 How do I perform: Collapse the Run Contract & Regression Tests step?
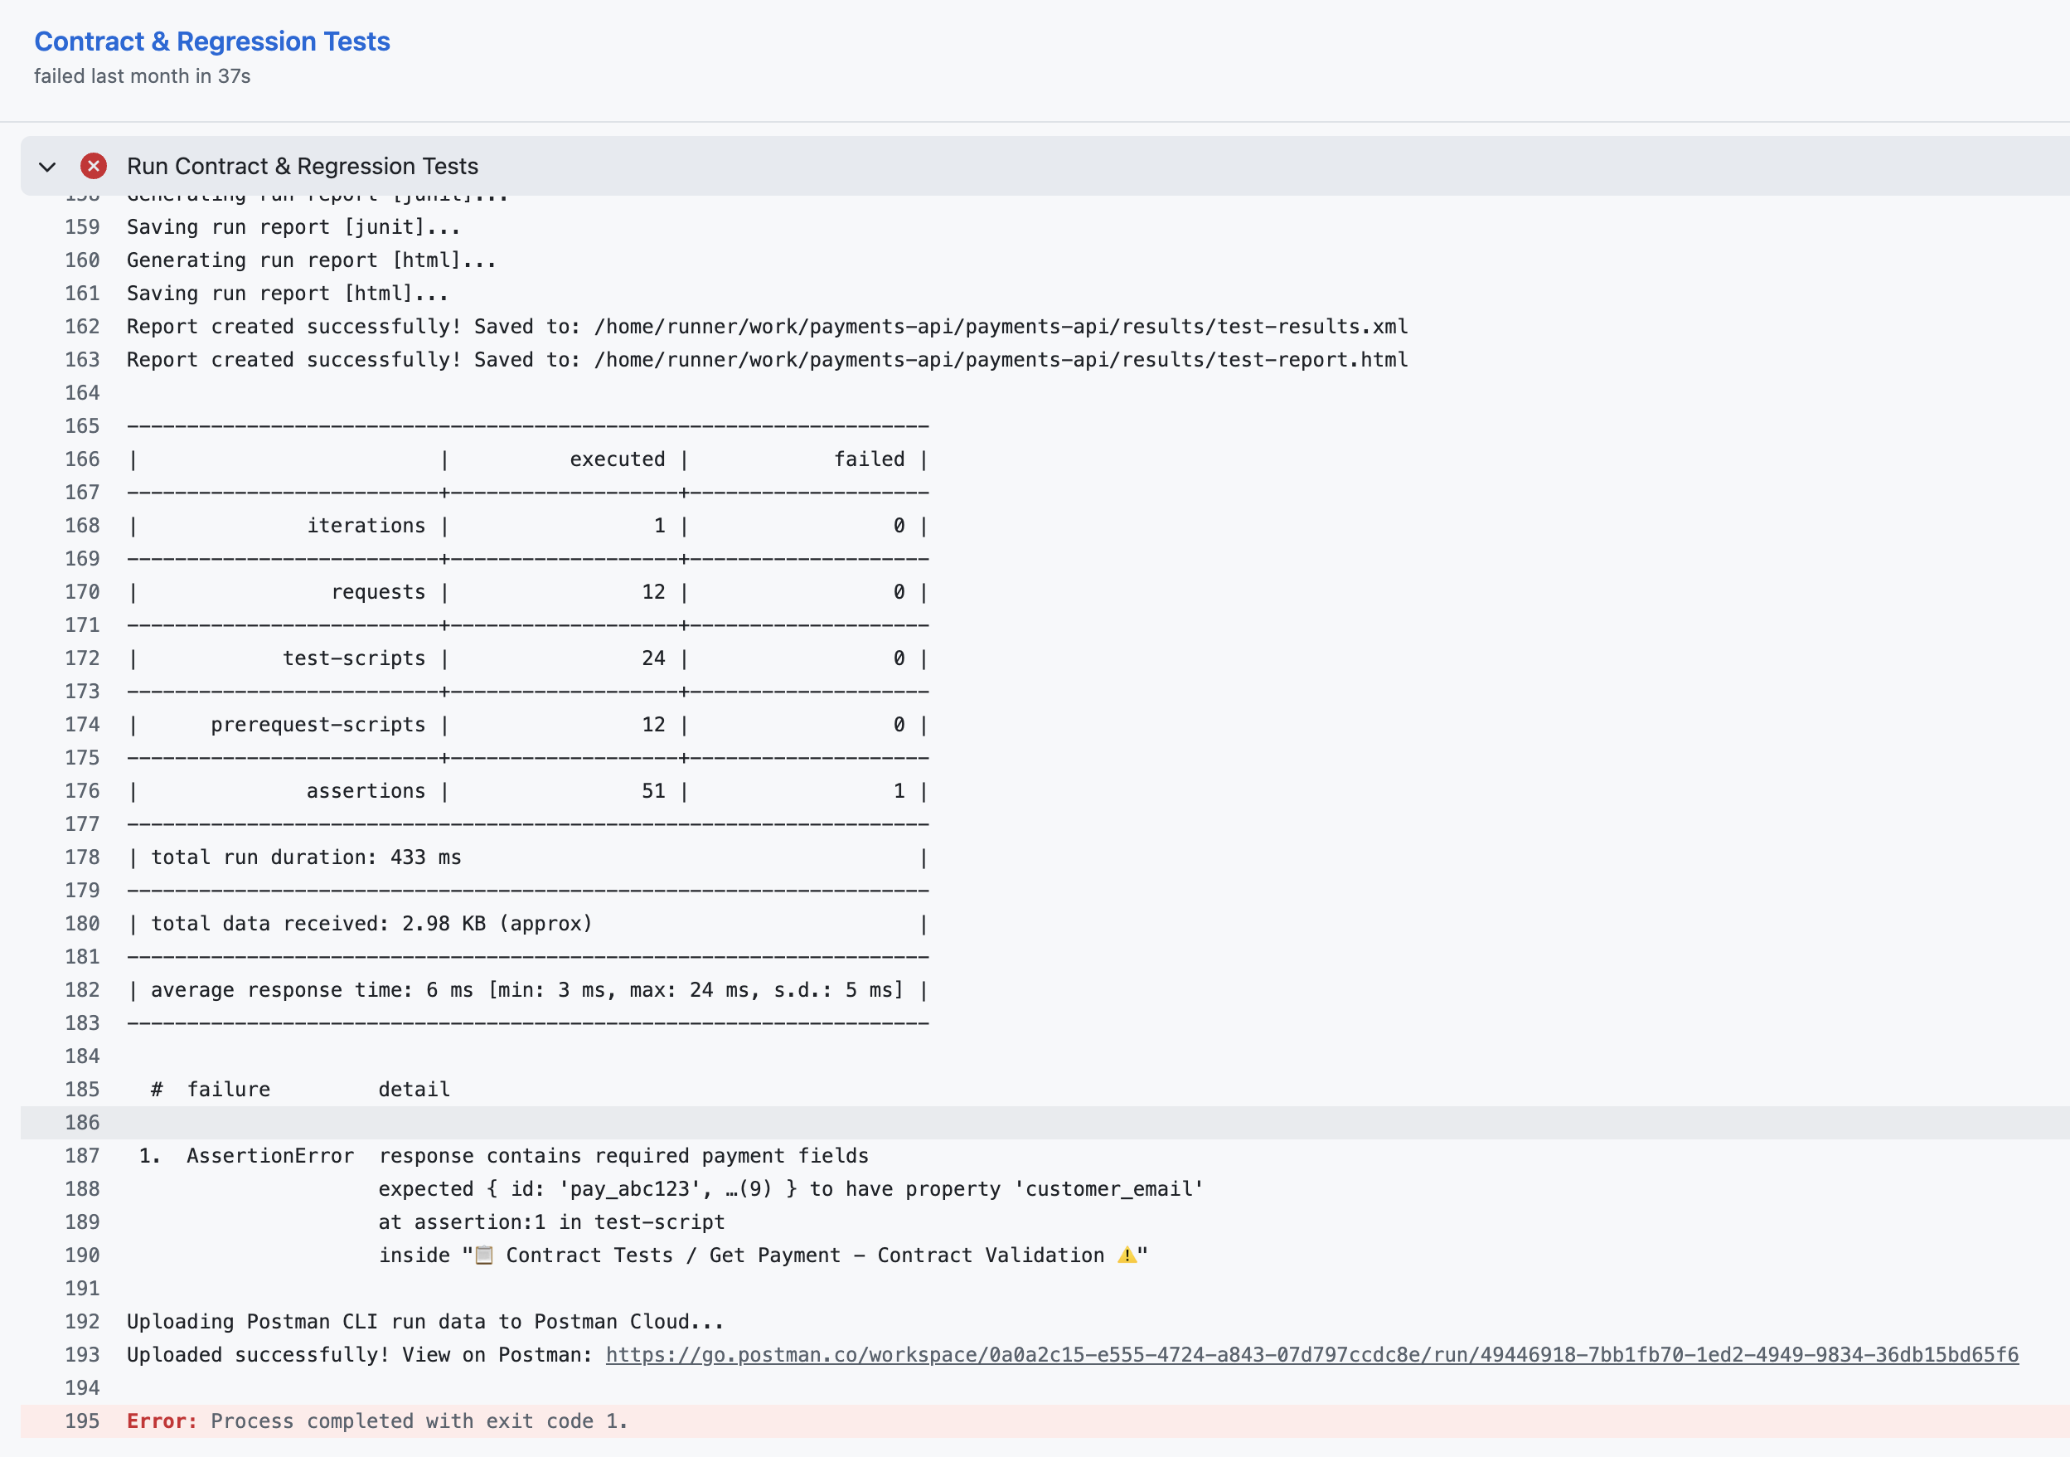48,167
